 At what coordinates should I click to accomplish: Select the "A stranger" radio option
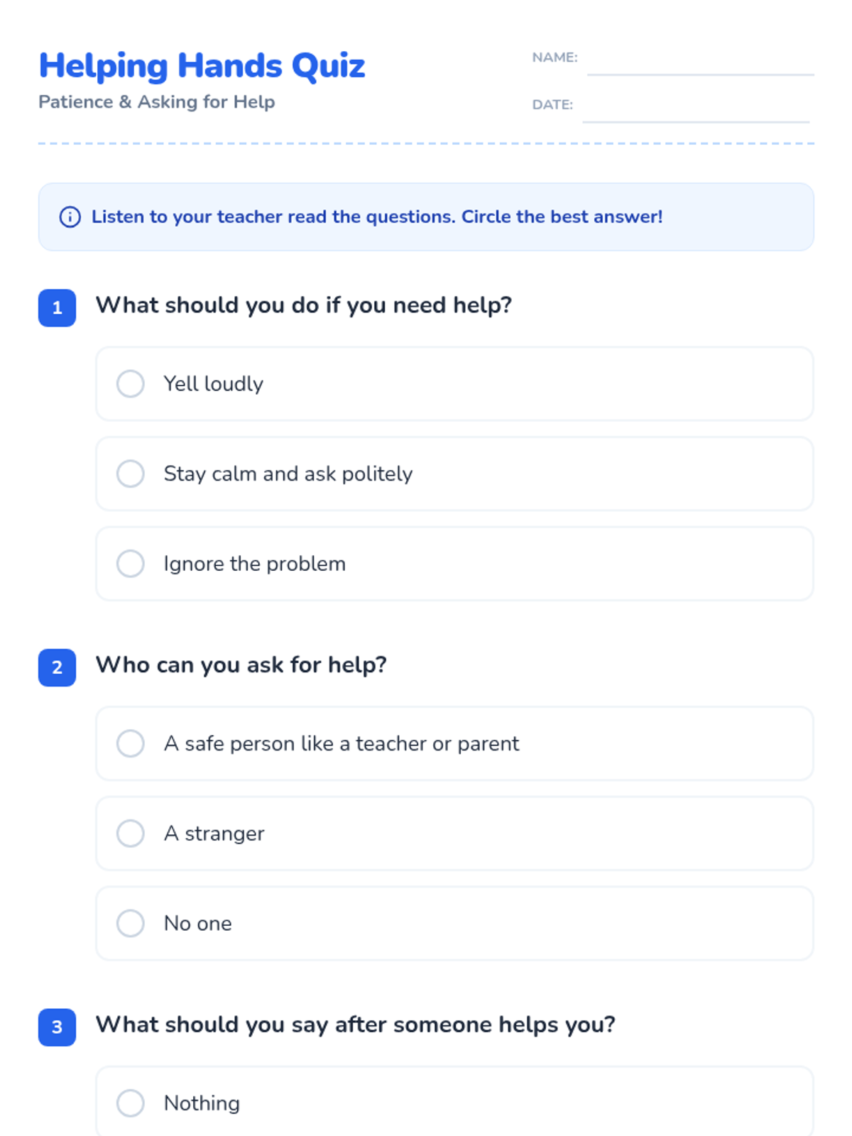[131, 834]
